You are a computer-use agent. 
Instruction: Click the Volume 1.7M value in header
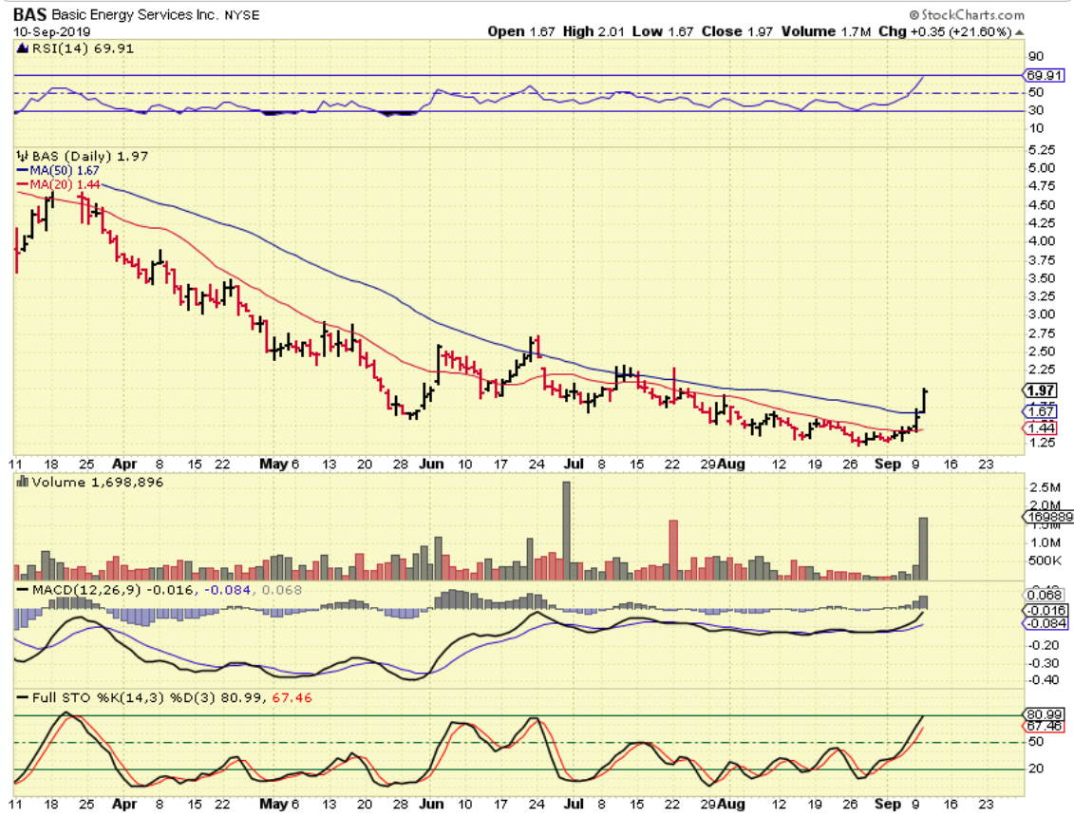click(x=826, y=31)
